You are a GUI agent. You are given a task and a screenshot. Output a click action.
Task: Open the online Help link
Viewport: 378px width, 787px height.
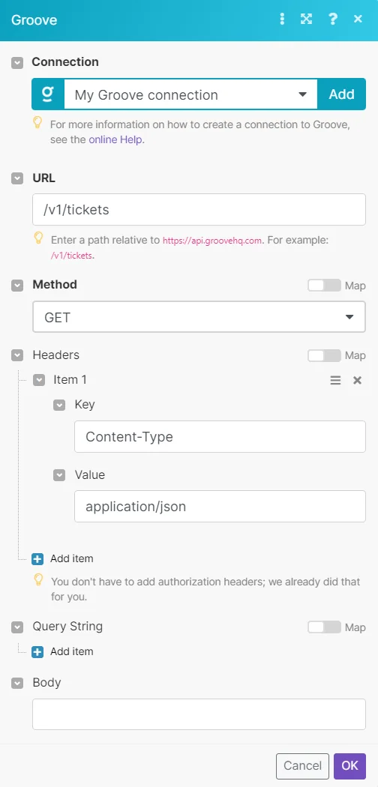116,140
